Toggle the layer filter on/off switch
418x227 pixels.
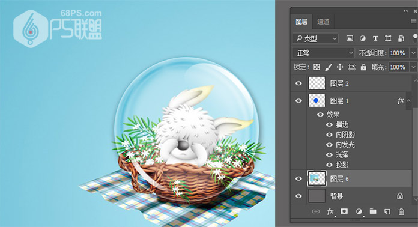coord(415,38)
